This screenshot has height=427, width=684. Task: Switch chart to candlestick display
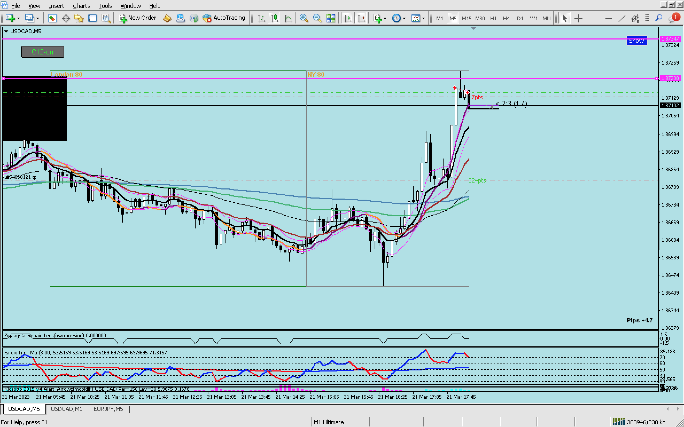(274, 18)
